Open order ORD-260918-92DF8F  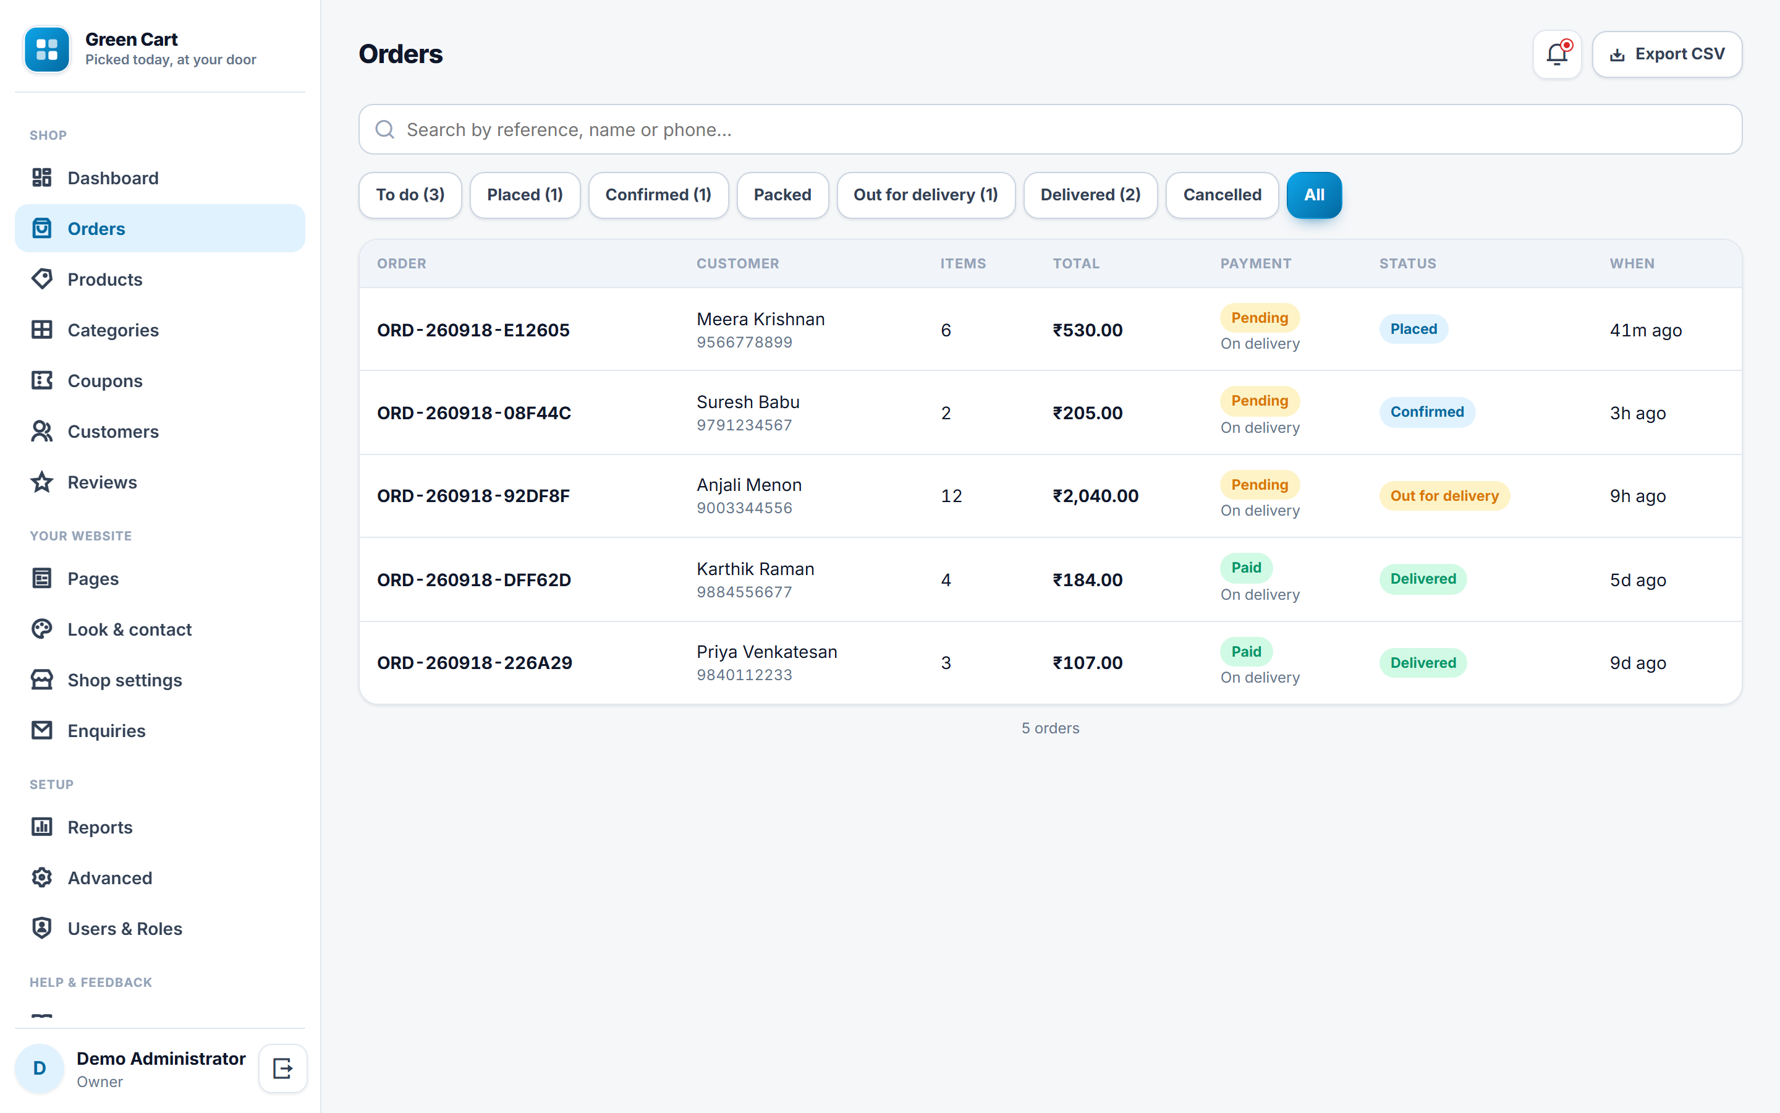(x=473, y=496)
